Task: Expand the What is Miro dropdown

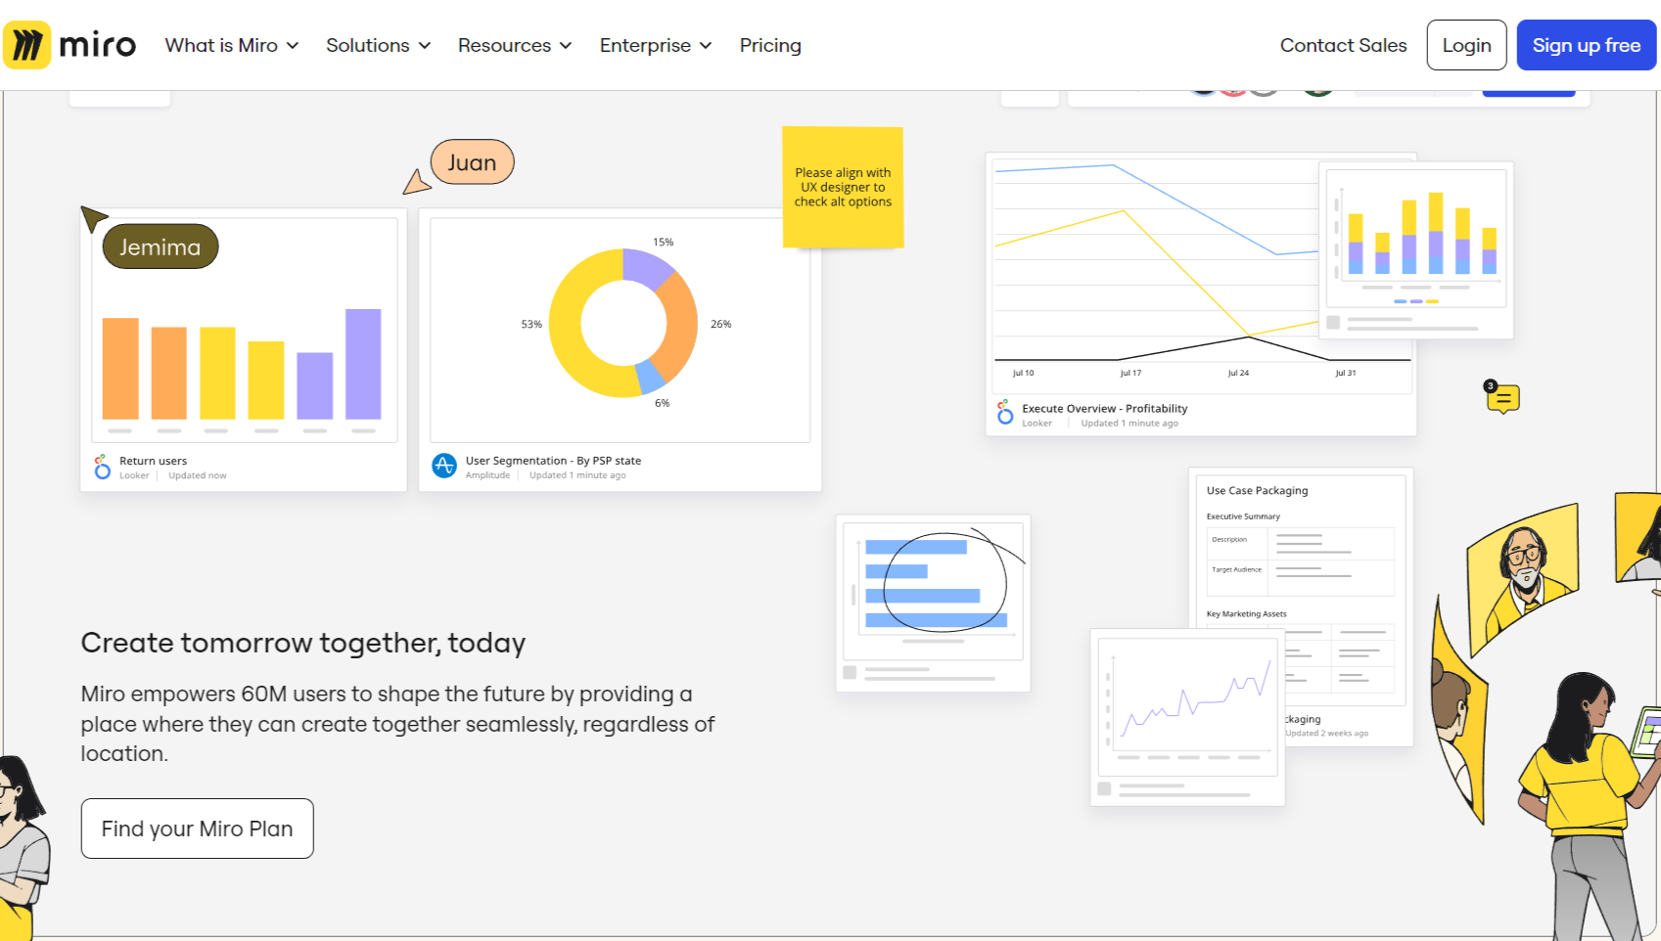Action: (231, 45)
